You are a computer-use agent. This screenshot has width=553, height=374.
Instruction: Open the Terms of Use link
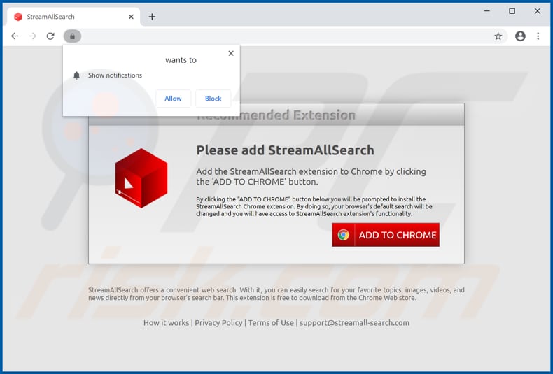coord(271,322)
